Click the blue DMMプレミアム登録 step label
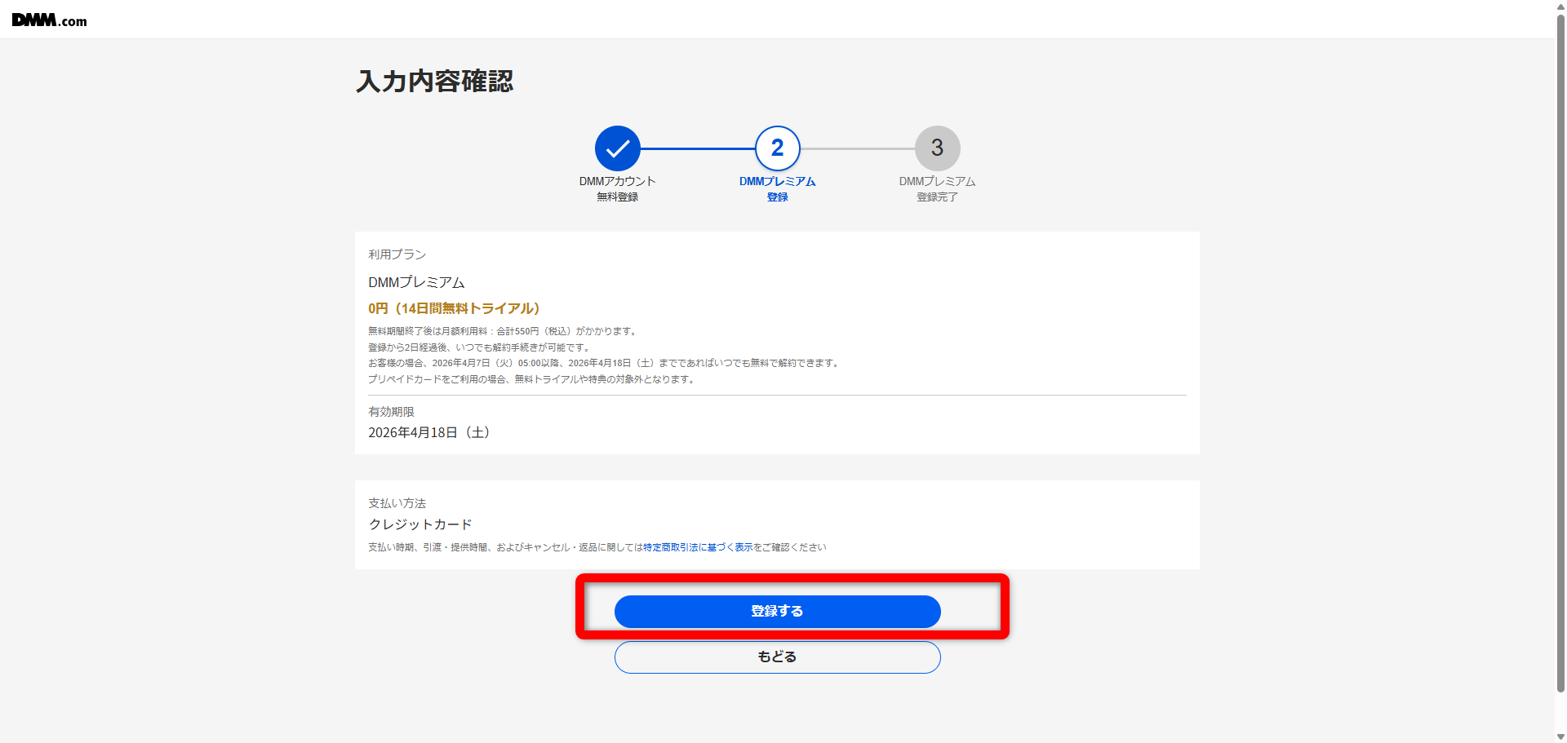The height and width of the screenshot is (743, 1567). click(777, 188)
